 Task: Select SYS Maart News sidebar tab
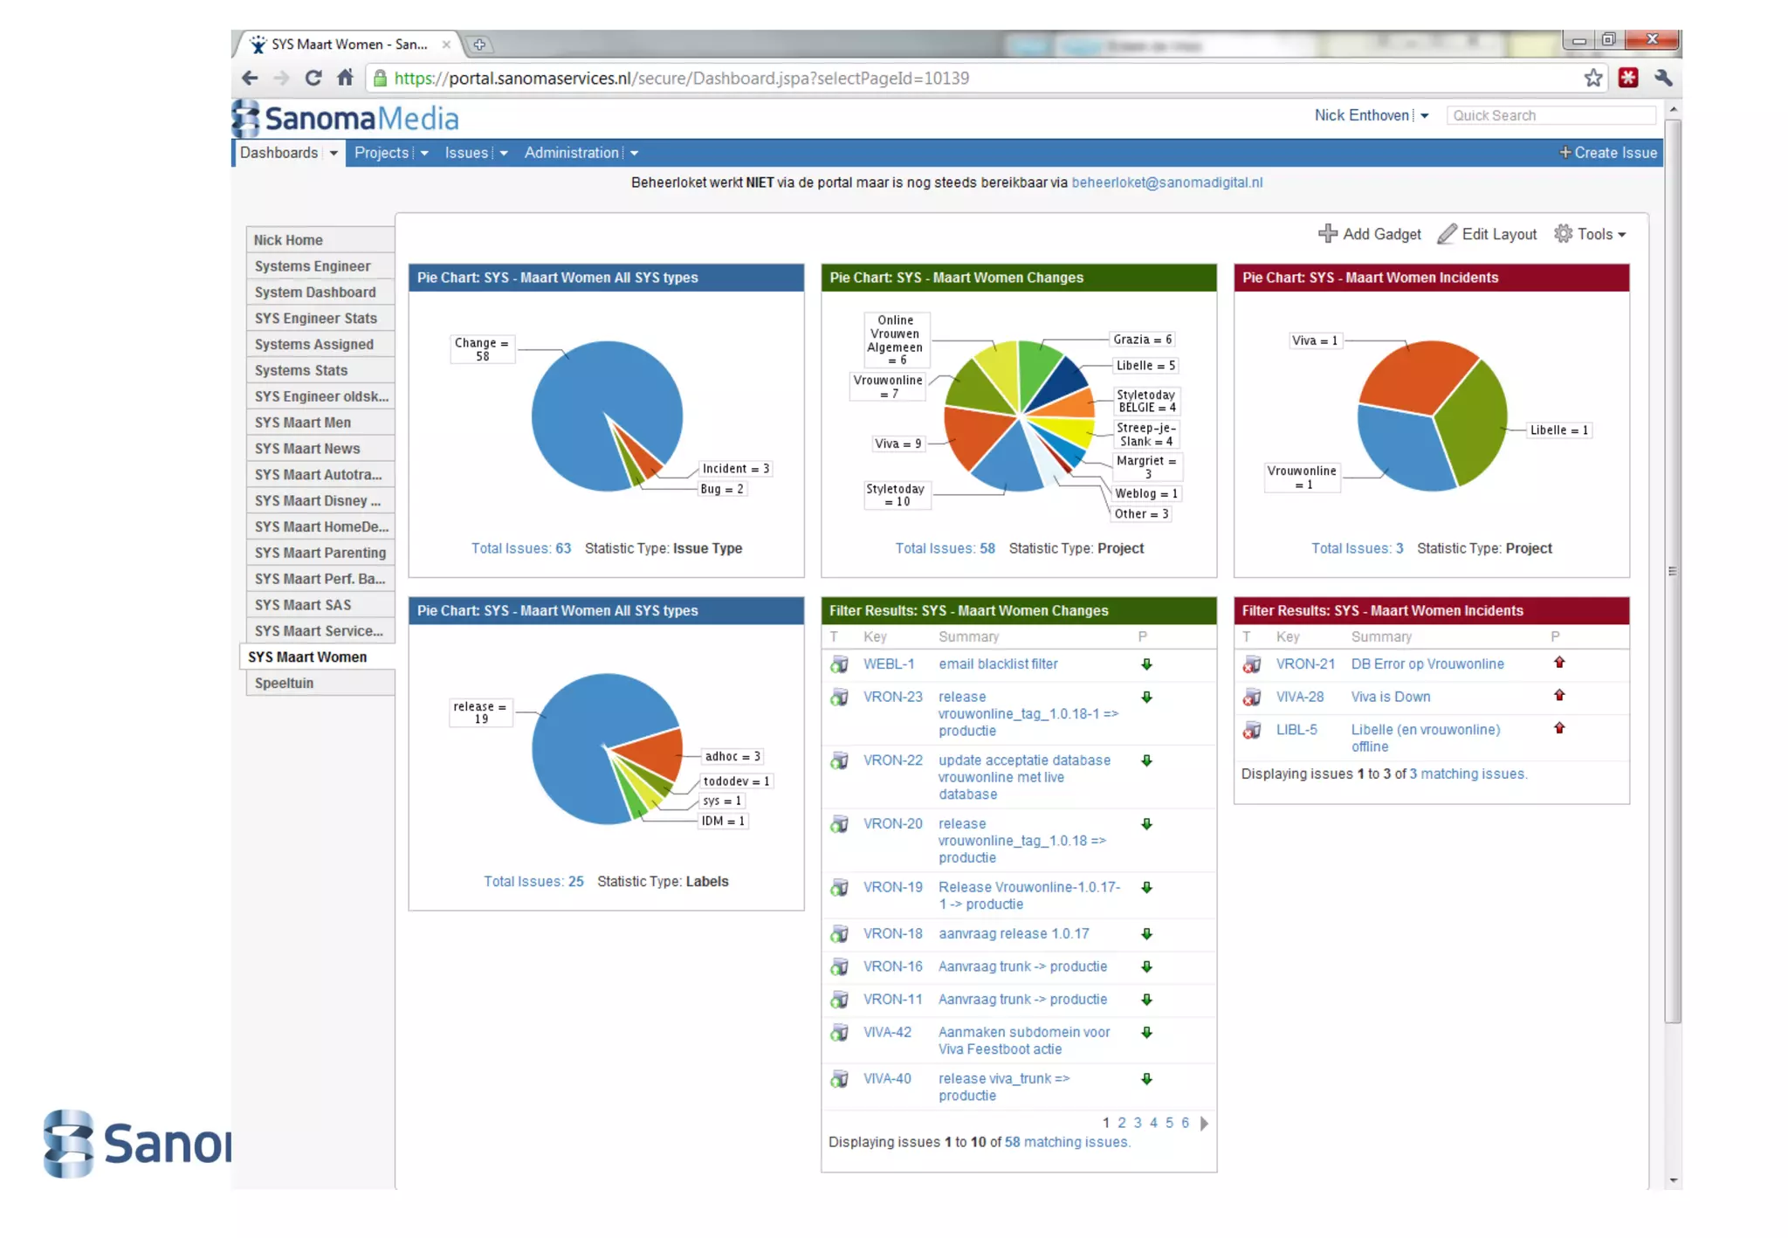(307, 449)
